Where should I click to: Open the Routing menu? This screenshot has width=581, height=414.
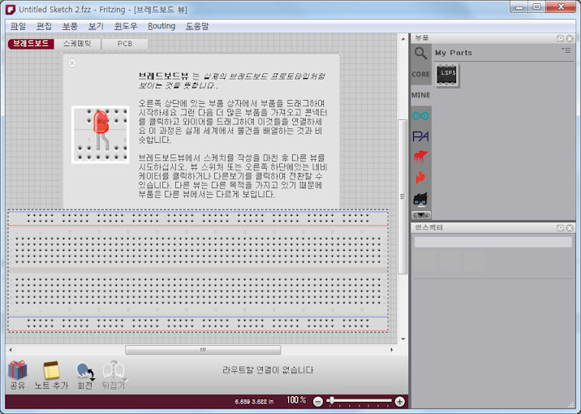pyautogui.click(x=161, y=26)
